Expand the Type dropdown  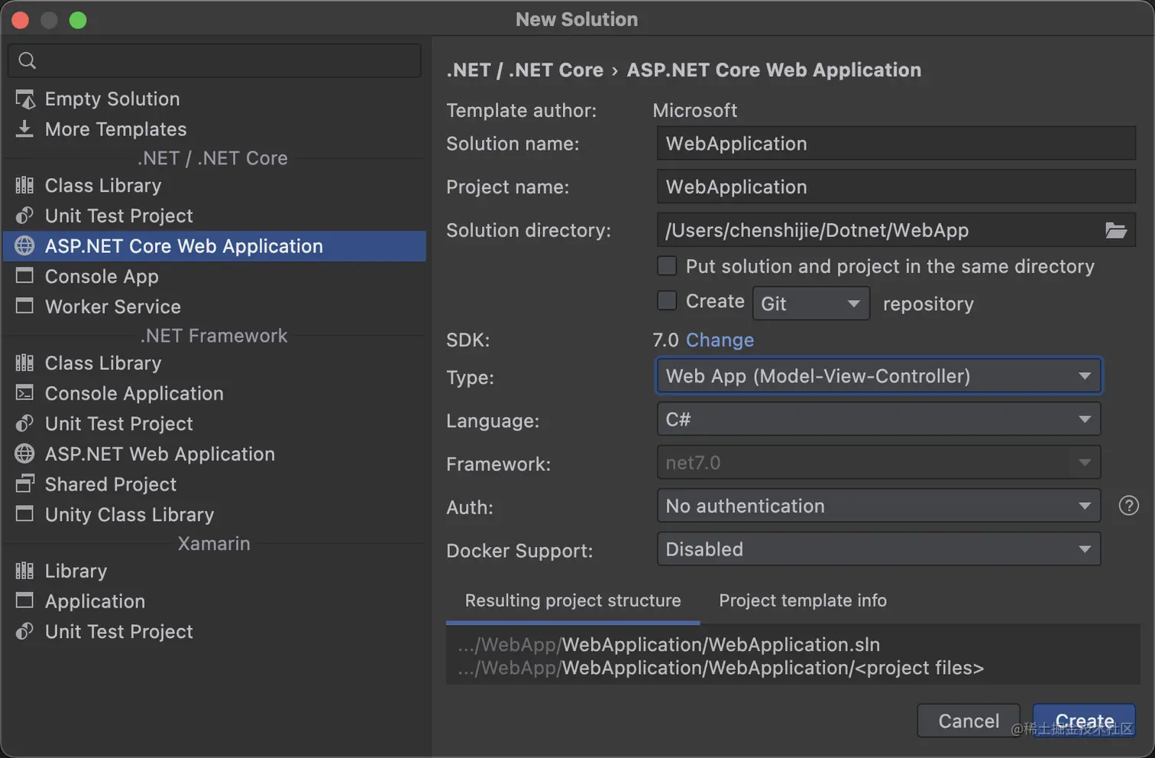pos(878,376)
